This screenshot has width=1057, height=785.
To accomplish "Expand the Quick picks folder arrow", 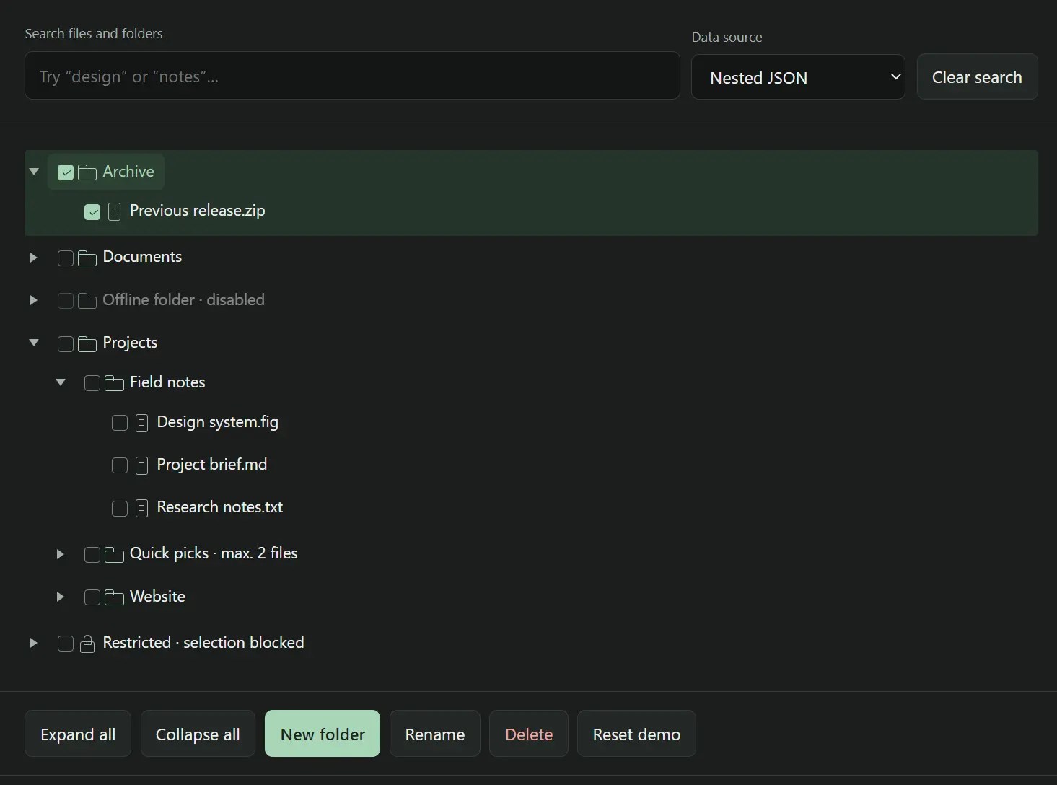I will 61,554.
